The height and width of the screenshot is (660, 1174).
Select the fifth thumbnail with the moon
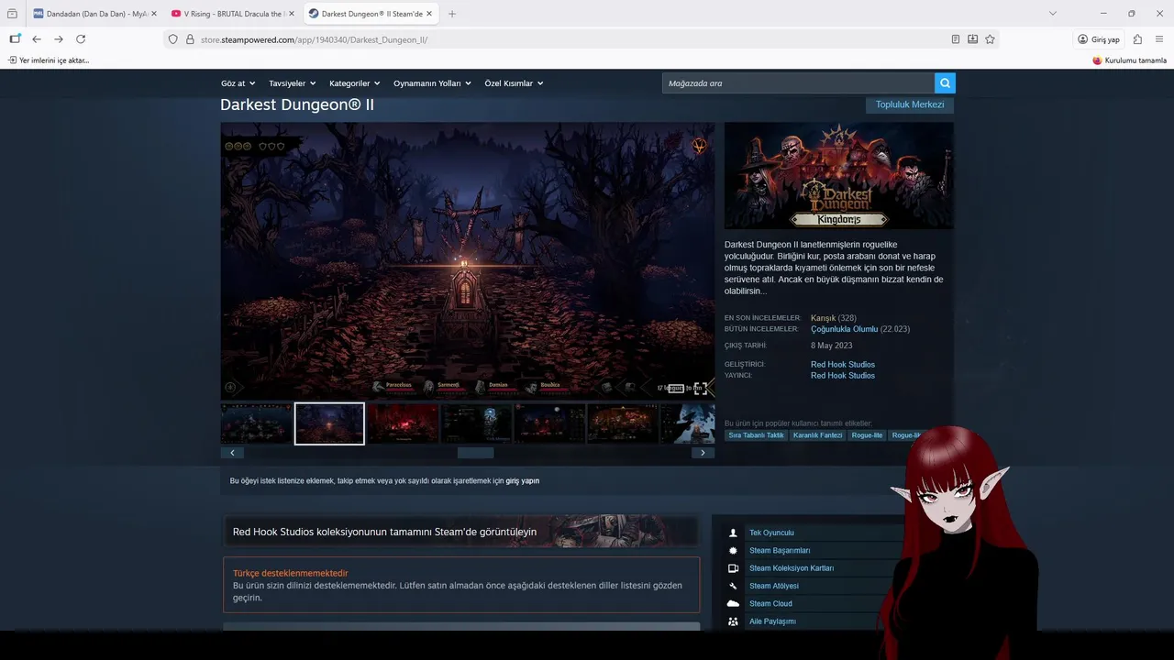pos(549,423)
